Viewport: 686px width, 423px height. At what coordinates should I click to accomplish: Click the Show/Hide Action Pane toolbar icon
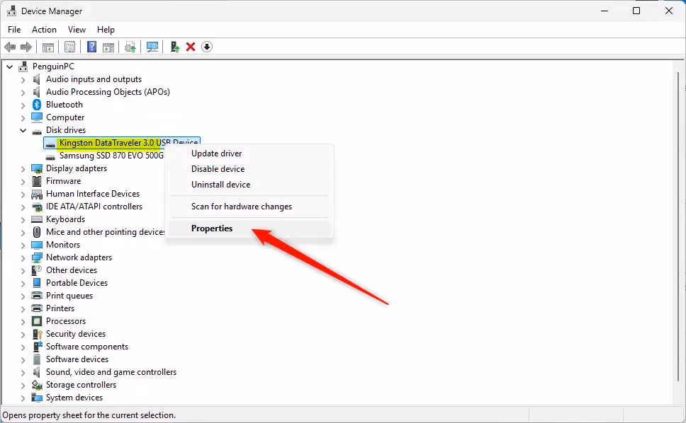(108, 47)
